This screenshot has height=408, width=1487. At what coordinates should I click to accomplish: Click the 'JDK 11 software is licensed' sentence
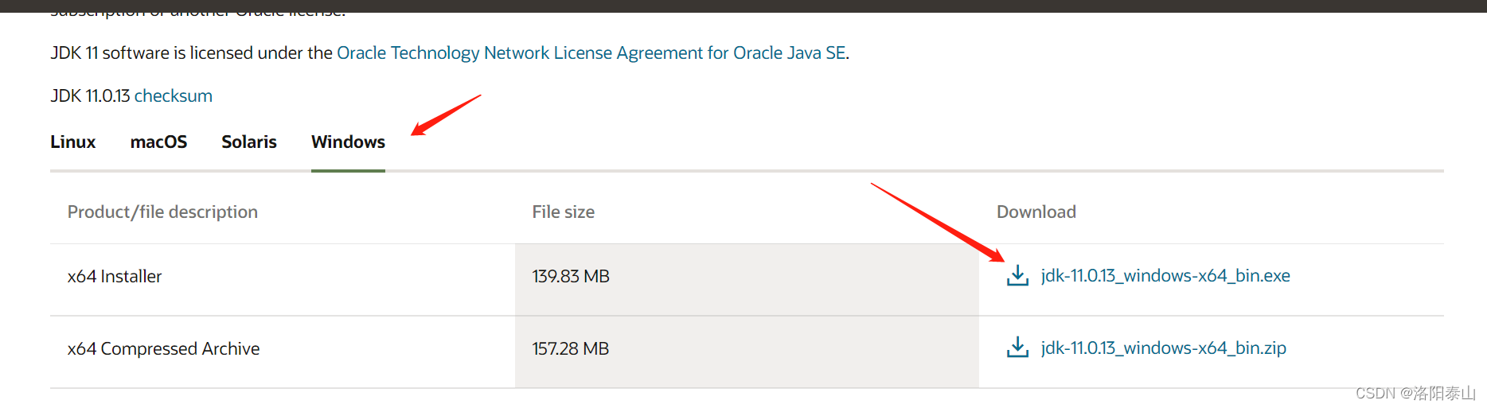[x=191, y=53]
